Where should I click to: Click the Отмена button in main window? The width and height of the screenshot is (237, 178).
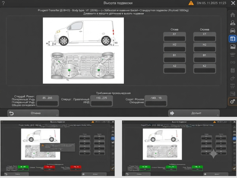(x=33, y=113)
